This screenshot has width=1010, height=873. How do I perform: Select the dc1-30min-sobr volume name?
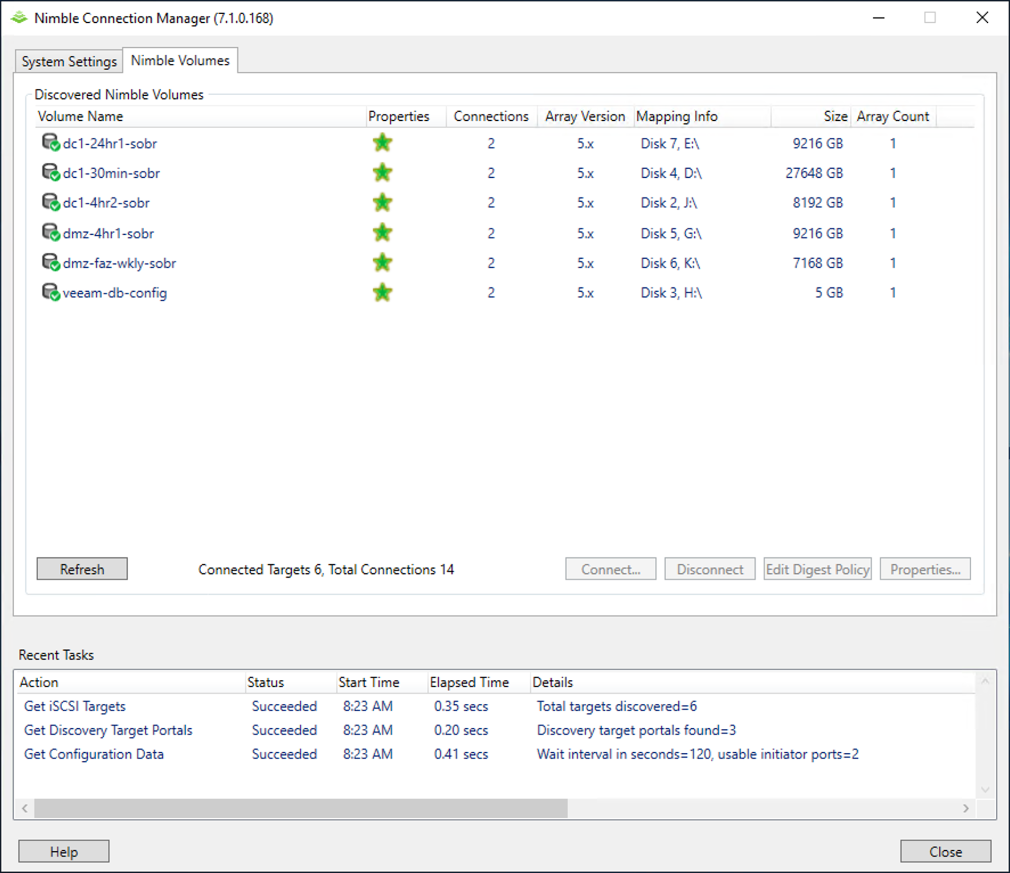tap(111, 173)
